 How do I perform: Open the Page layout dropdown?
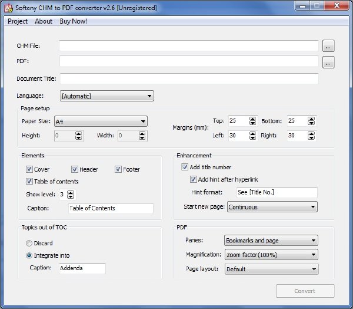coord(271,269)
